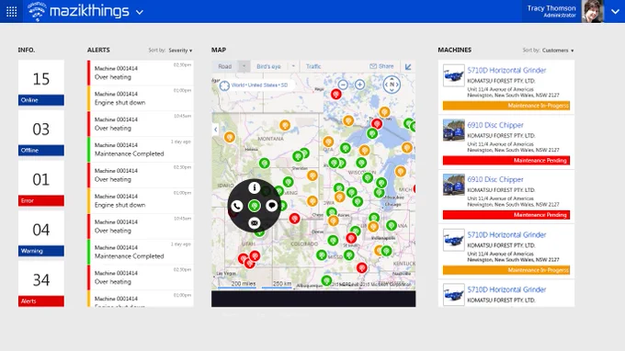Open first 6910 Disc Chipper link
The width and height of the screenshot is (625, 351).
(x=495, y=125)
